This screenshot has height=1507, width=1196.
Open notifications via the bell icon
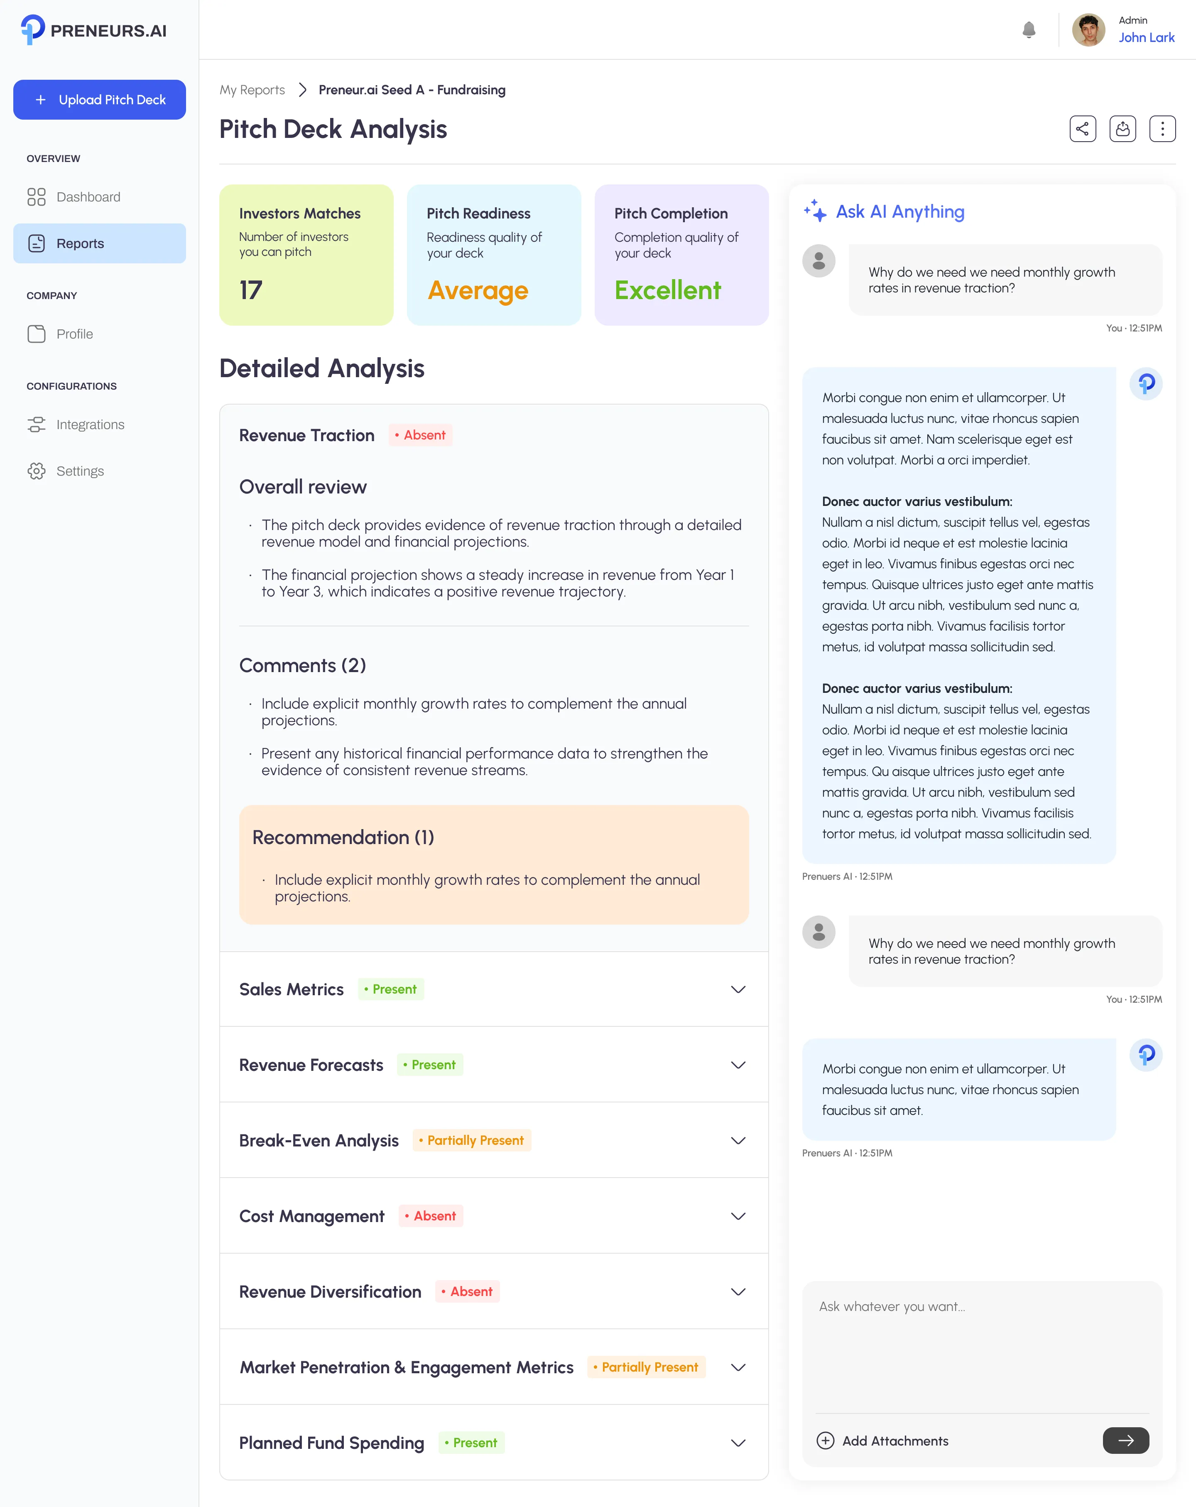(x=1028, y=30)
